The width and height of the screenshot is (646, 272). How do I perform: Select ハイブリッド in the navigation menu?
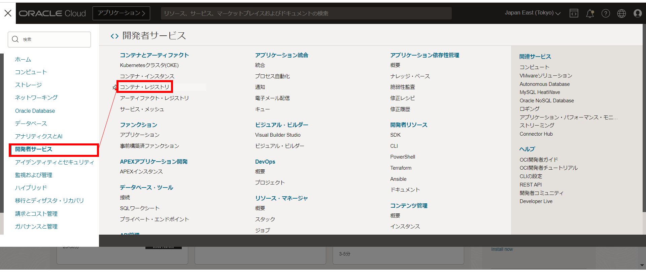pos(31,188)
